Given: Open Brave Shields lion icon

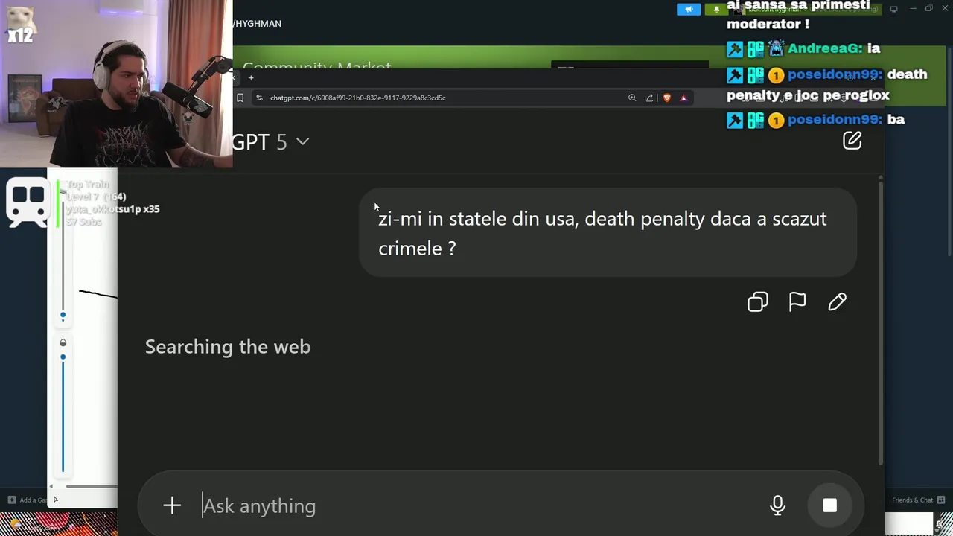Looking at the screenshot, I should pos(667,98).
